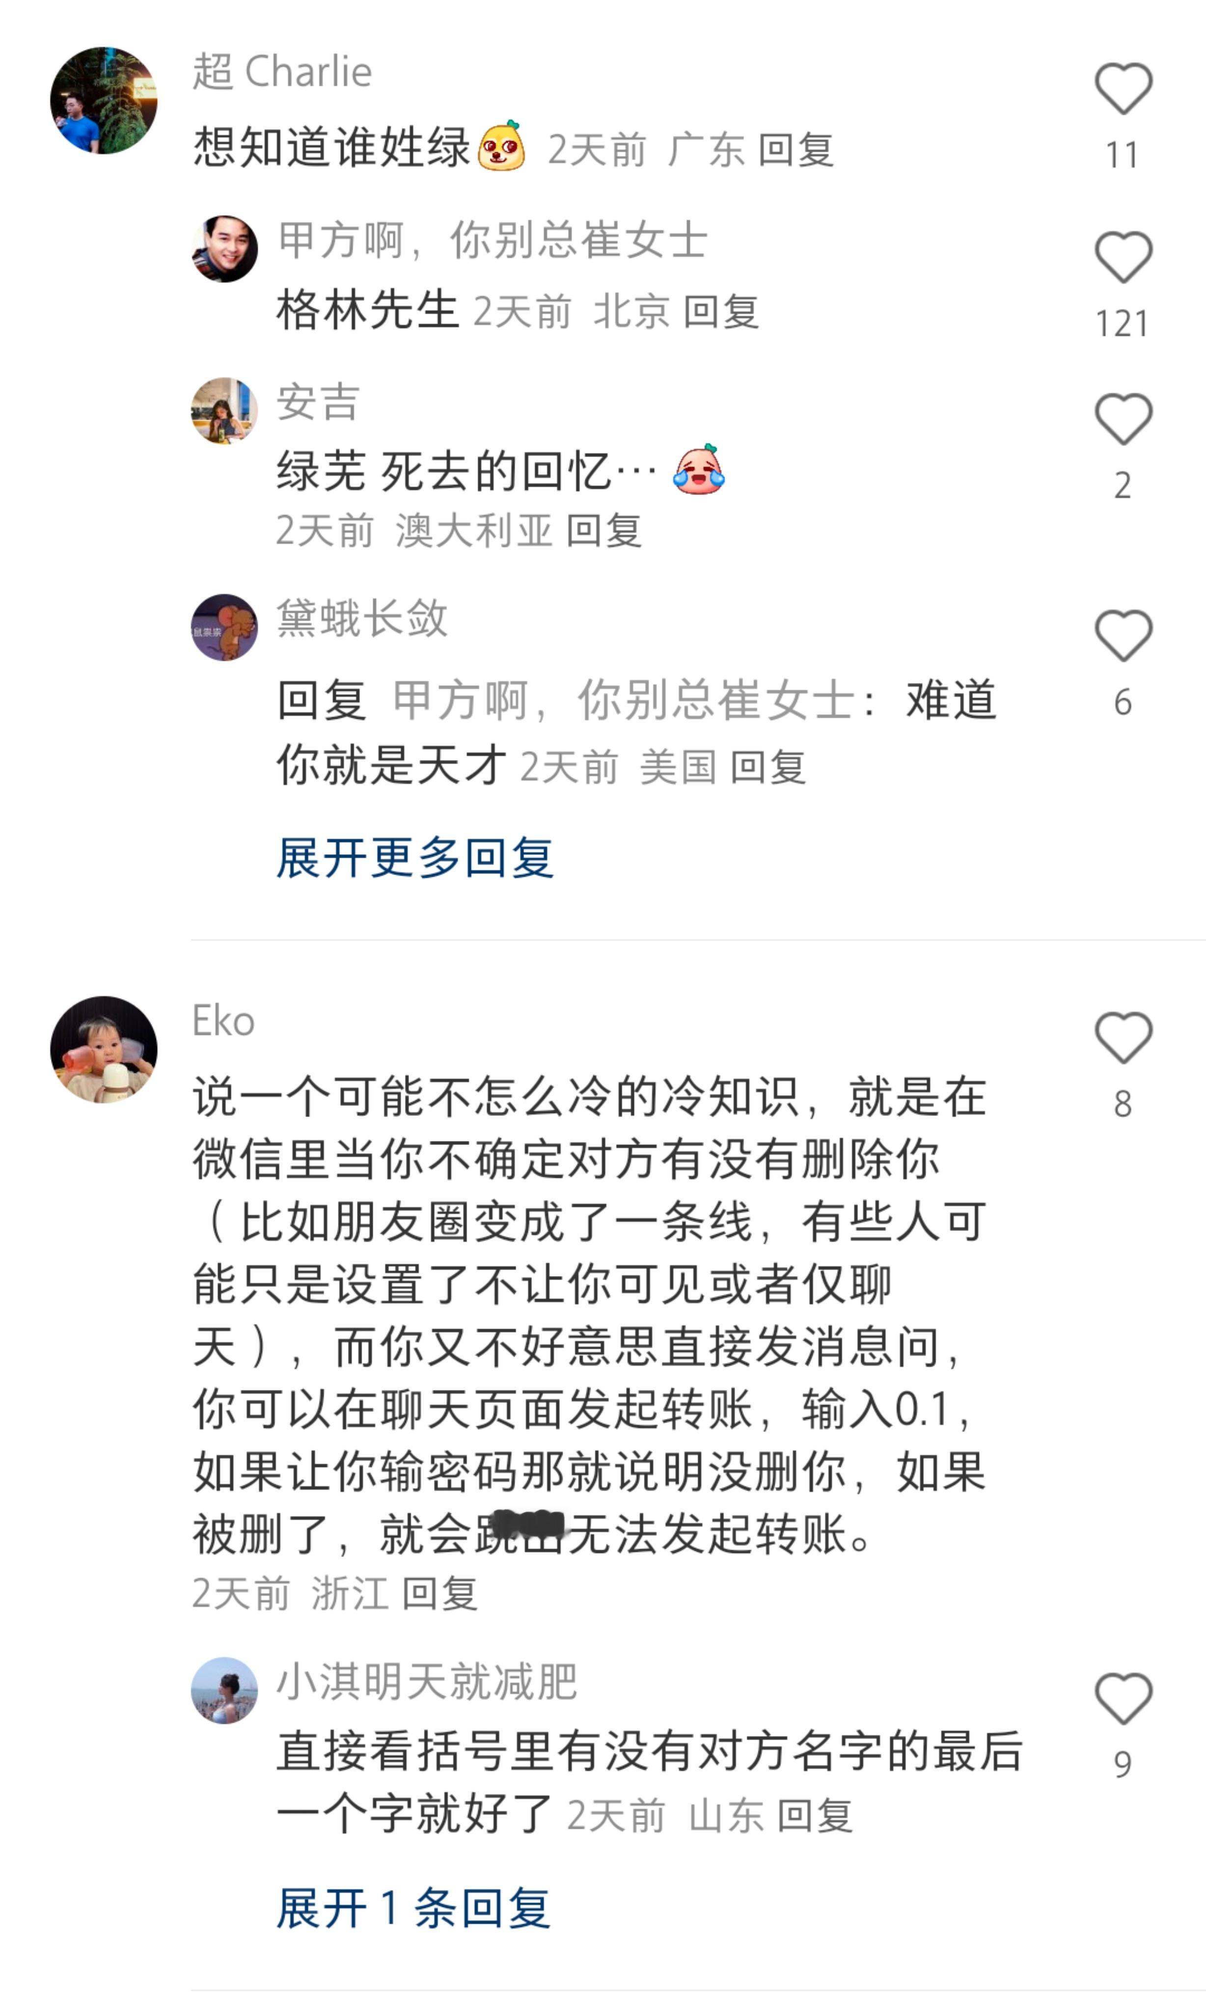
Task: Like 小淇明天就减肥's reply heart
Action: [1123, 1698]
